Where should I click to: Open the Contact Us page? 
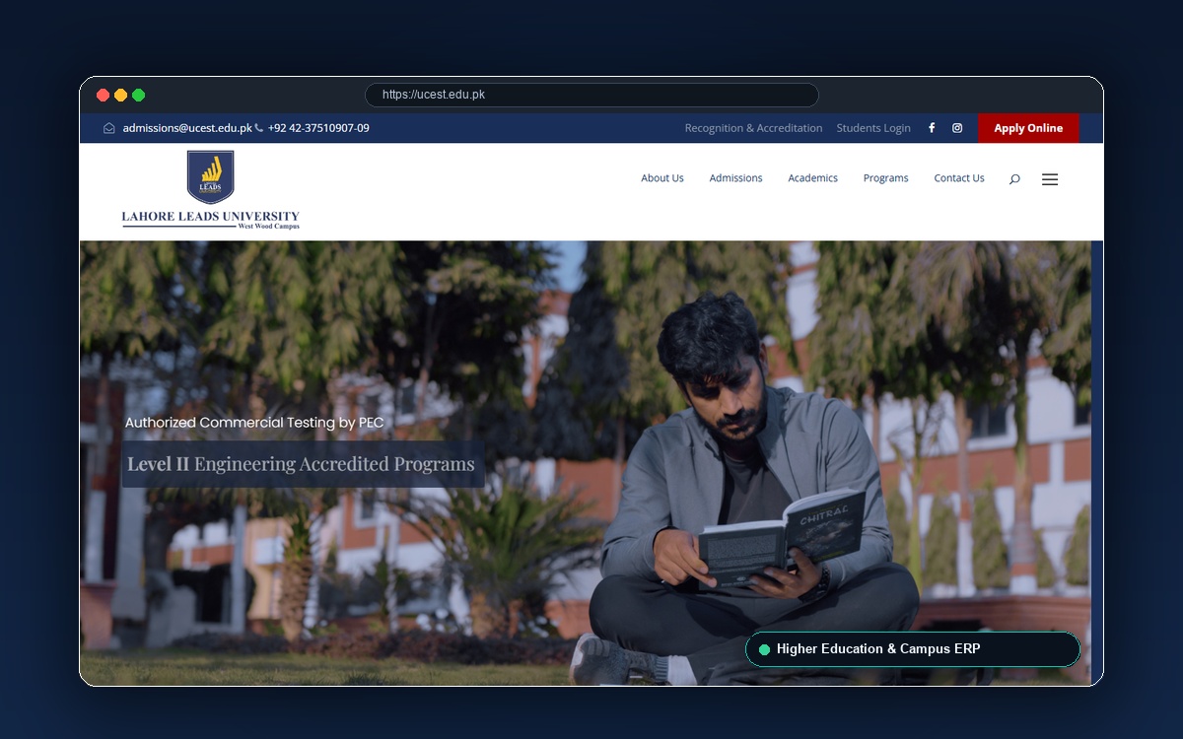[x=959, y=178]
